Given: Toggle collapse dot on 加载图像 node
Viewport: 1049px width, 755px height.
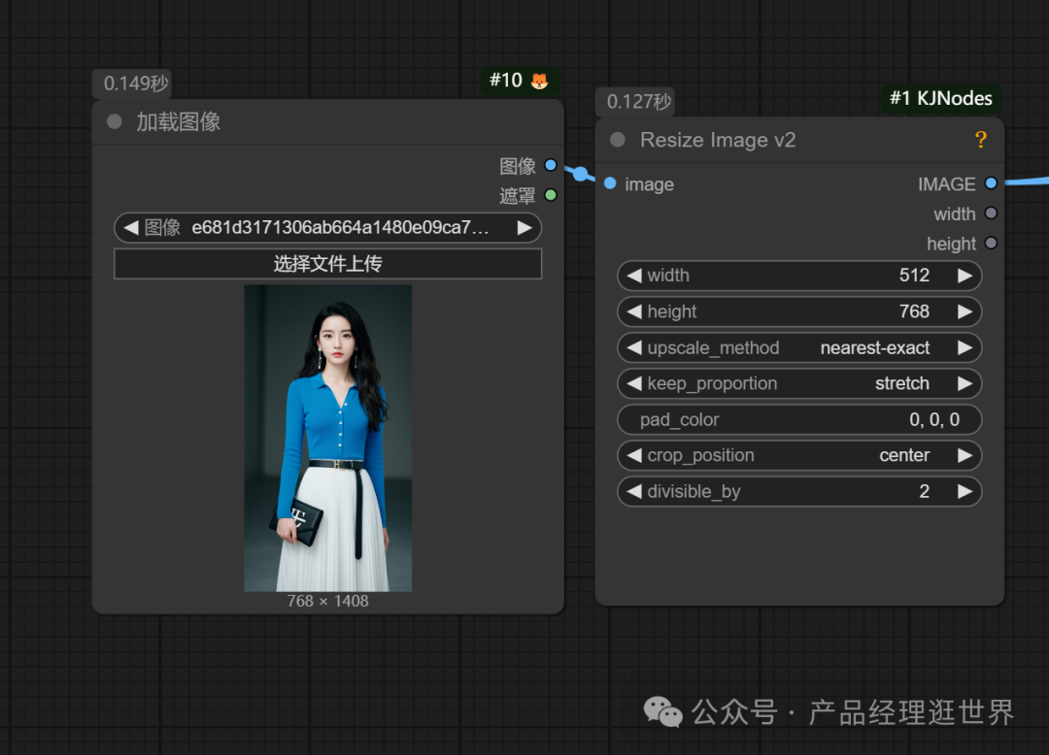Looking at the screenshot, I should point(115,121).
